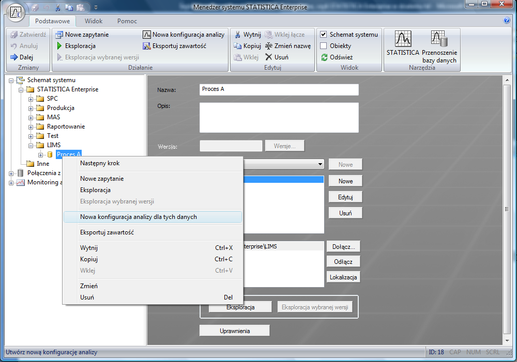Choose Eksploracja in context menu
Image resolution: width=517 pixels, height=362 pixels.
[x=153, y=190]
